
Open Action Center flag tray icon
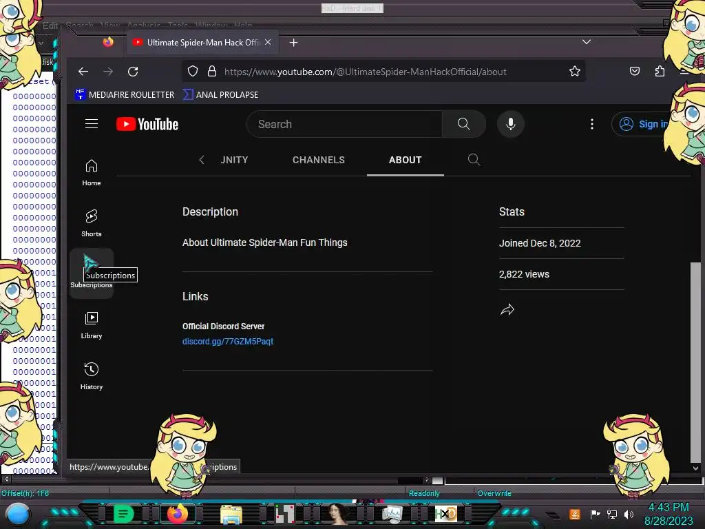[x=595, y=514]
